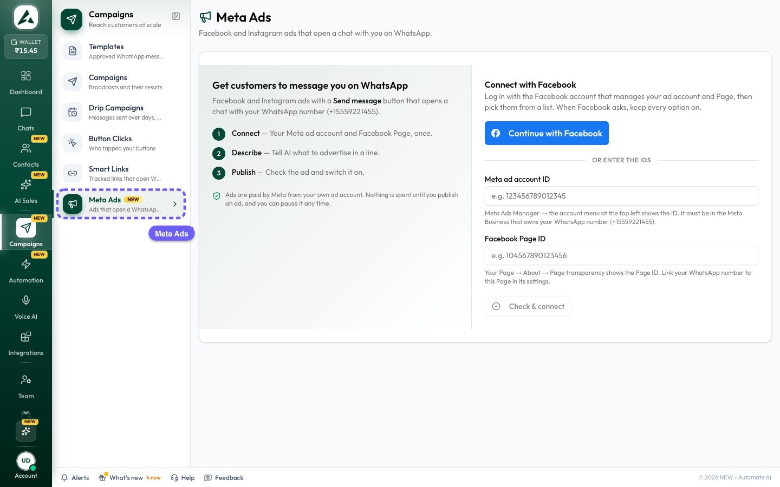Collapse the Campaigns side panel
The width and height of the screenshot is (780, 487).
[x=176, y=16]
